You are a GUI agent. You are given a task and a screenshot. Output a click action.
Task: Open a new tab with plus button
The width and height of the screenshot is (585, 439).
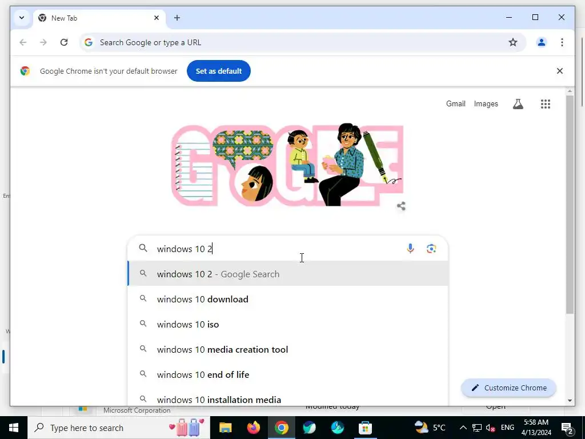click(x=177, y=18)
